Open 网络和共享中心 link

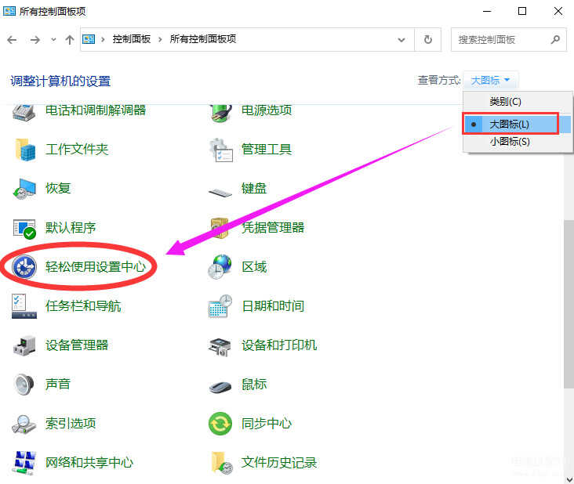pyautogui.click(x=89, y=462)
